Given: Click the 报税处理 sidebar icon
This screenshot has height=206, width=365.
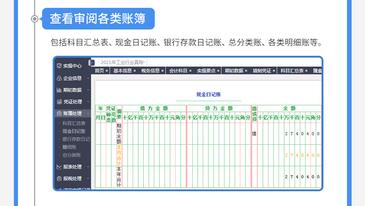Looking at the screenshot, I should (59, 179).
